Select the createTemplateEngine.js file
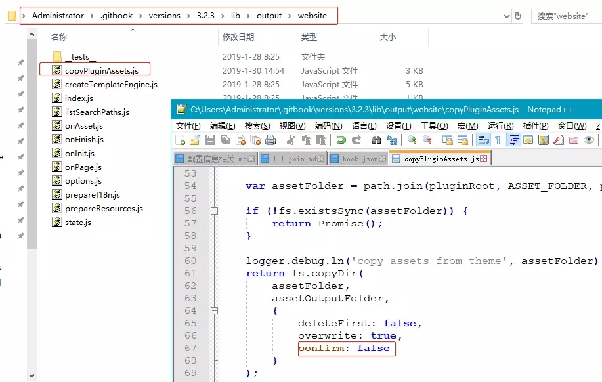 click(105, 85)
